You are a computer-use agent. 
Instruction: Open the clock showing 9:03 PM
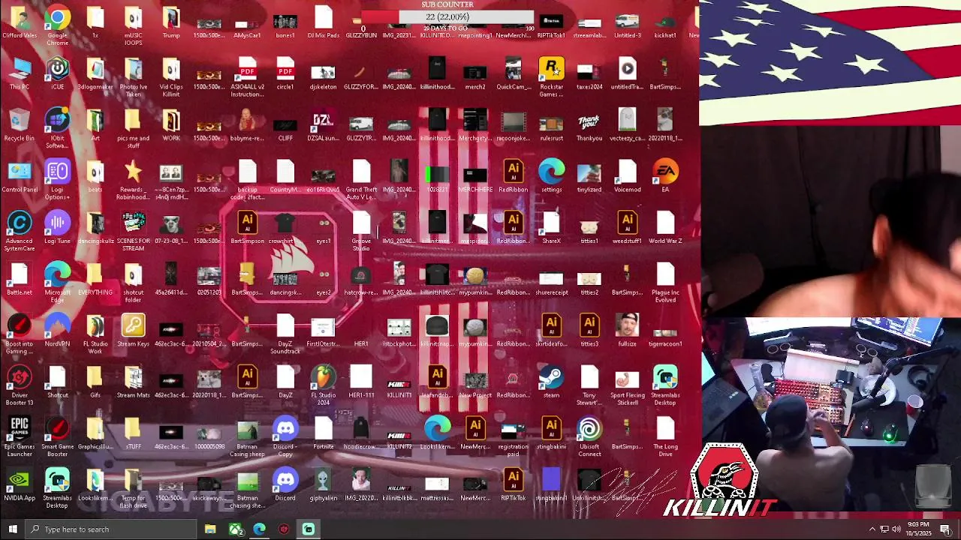919,529
